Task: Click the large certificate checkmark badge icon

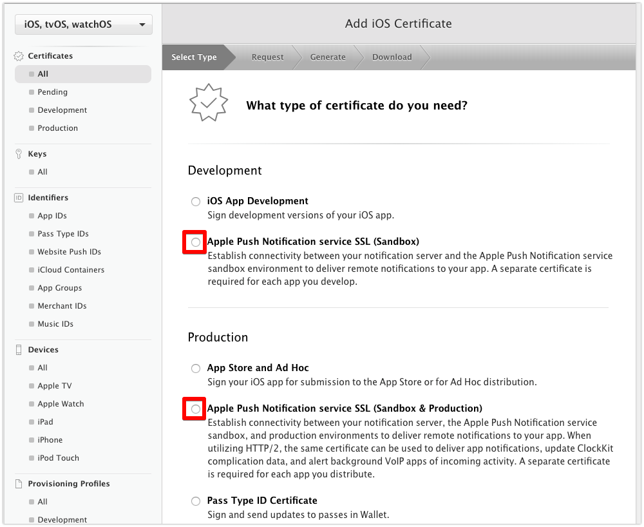Action: [x=209, y=102]
